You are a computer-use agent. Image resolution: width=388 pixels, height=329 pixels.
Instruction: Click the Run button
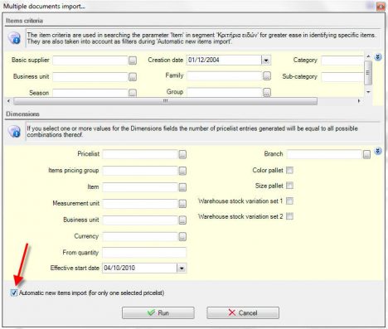(x=158, y=313)
